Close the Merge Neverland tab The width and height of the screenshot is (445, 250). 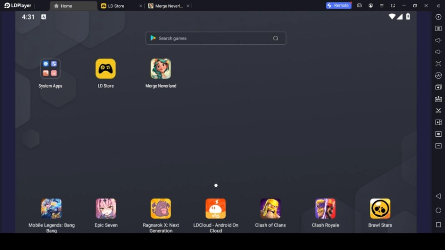coord(188,6)
